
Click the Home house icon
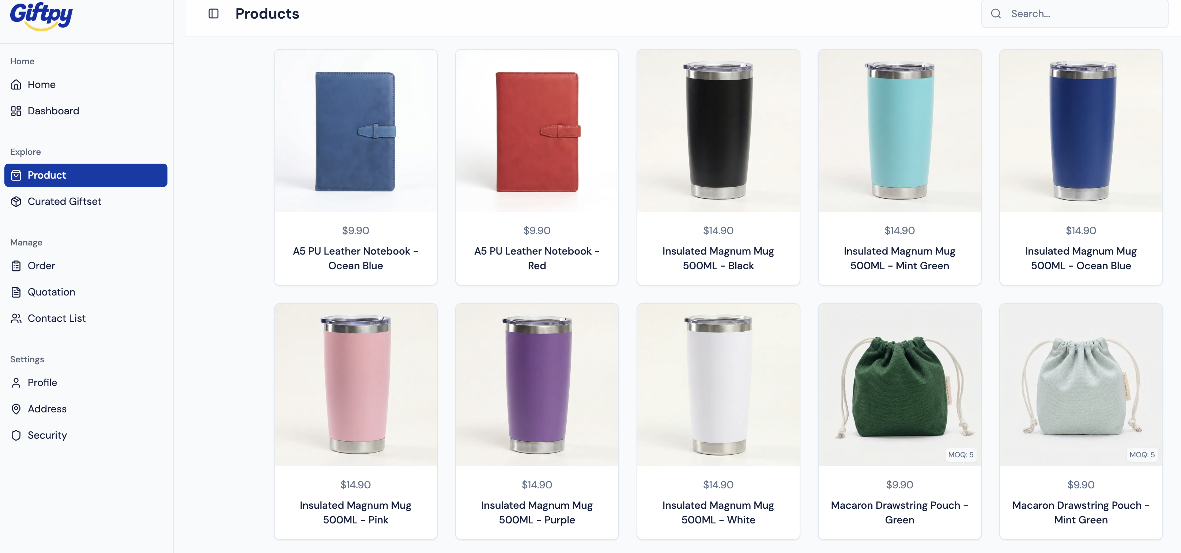pos(16,85)
